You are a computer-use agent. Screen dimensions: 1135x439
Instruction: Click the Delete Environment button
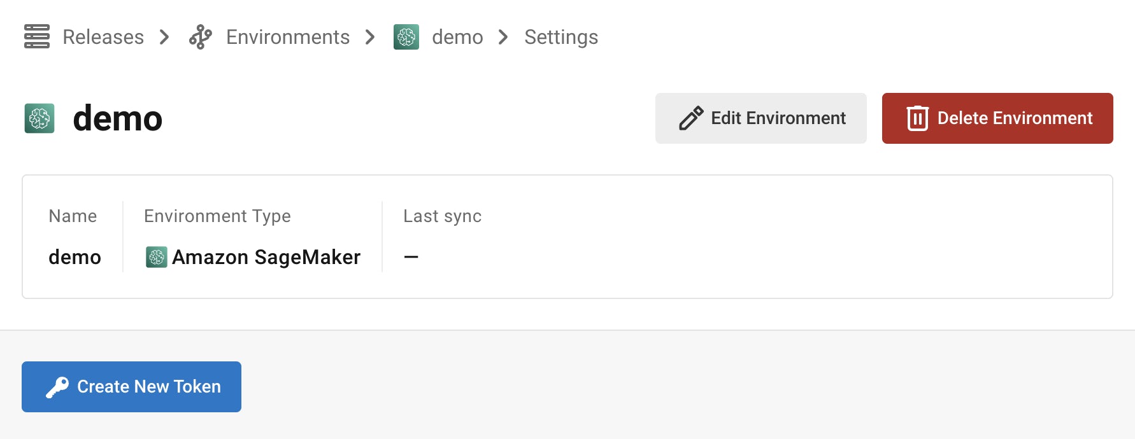pos(997,118)
